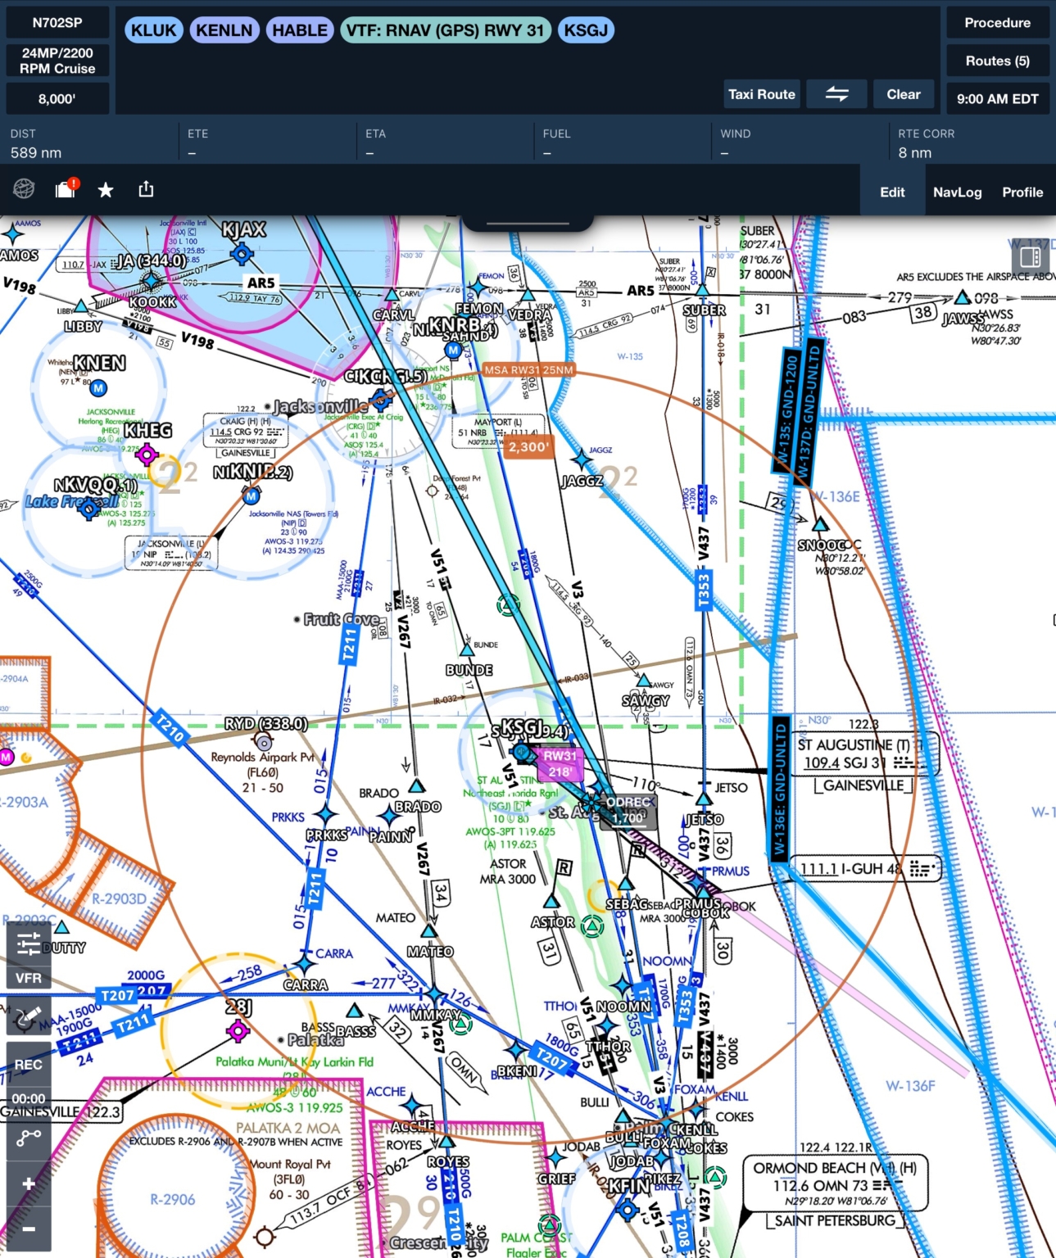Viewport: 1056px width, 1258px height.
Task: Start recording with the REC button
Action: 29,1064
